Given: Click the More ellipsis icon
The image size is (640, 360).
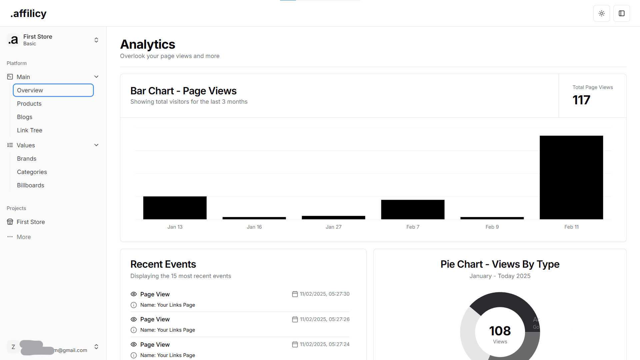Looking at the screenshot, I should pos(10,237).
